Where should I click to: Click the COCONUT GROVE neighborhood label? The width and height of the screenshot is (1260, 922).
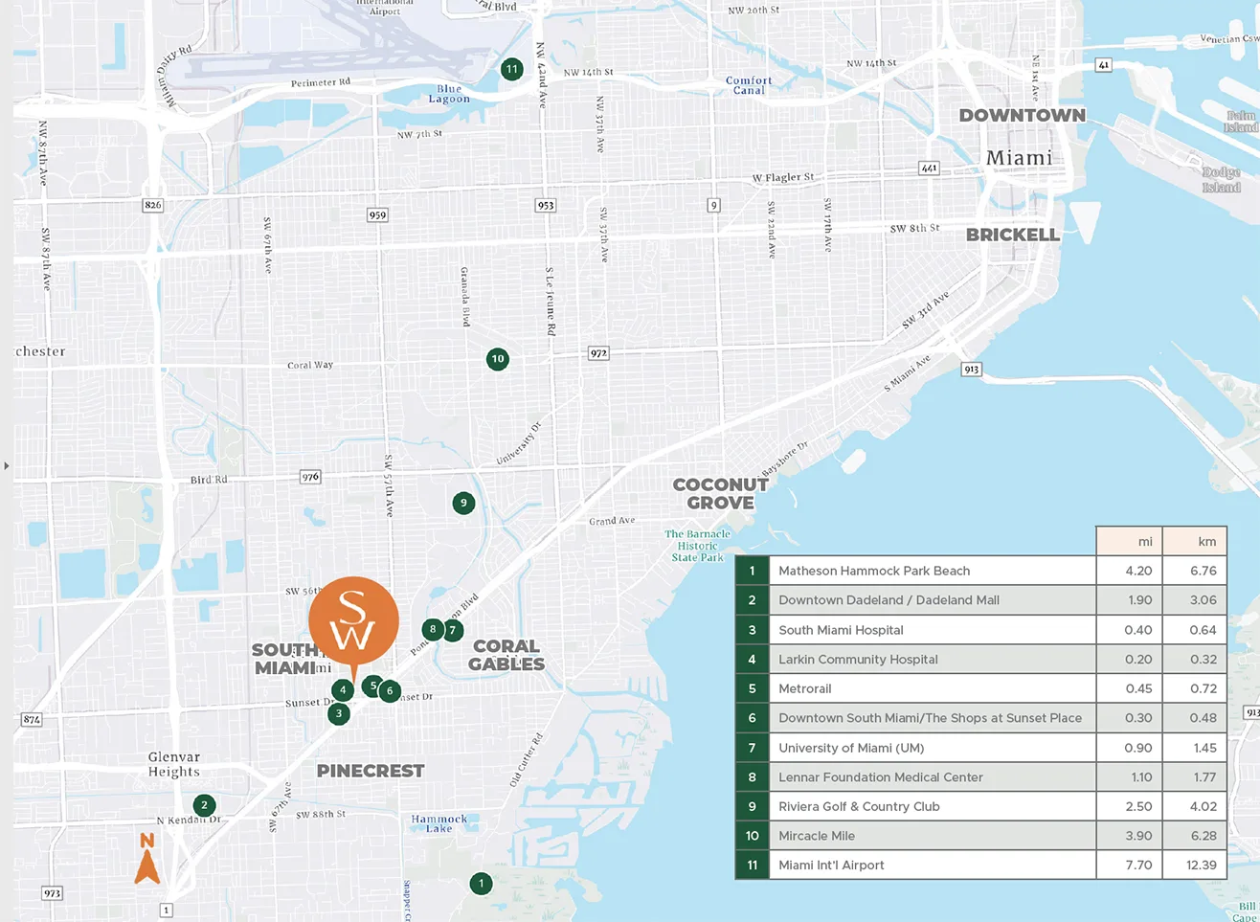(720, 493)
